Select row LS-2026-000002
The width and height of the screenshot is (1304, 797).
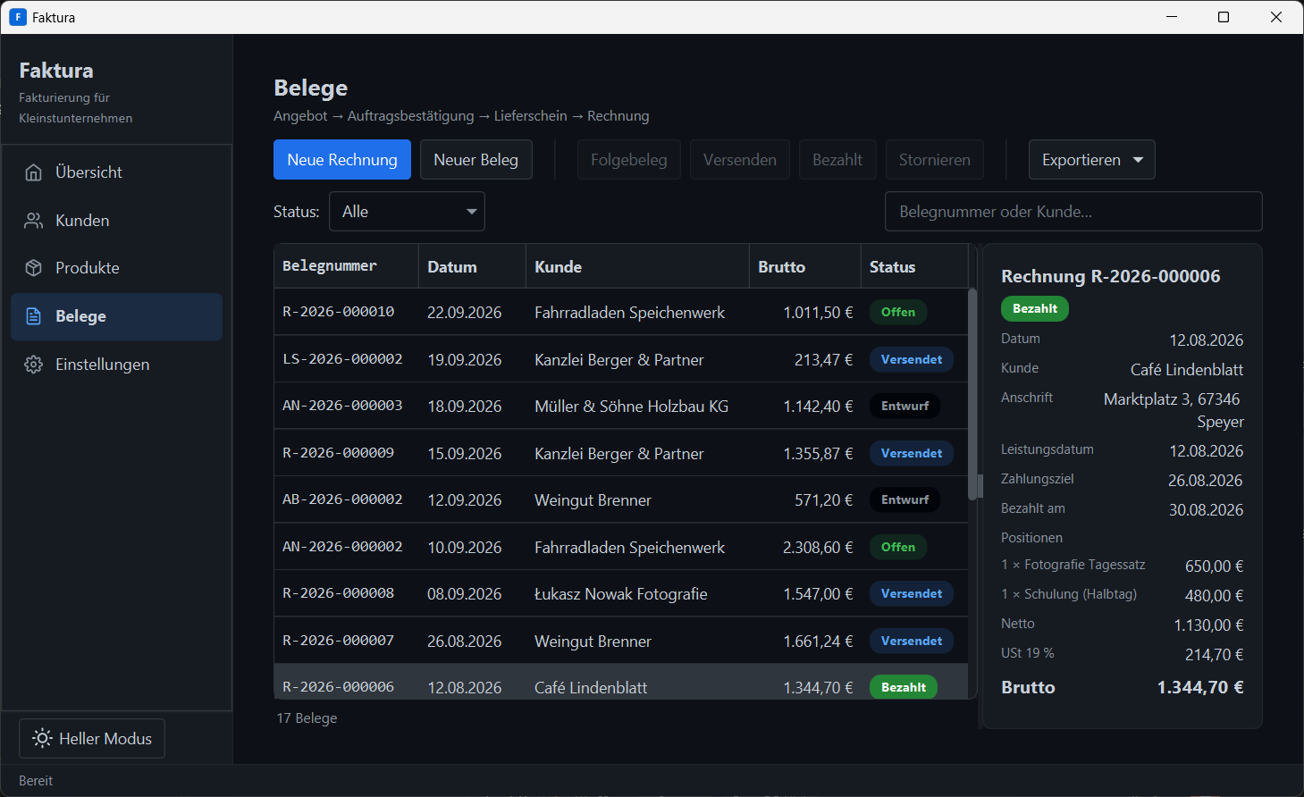[621, 359]
